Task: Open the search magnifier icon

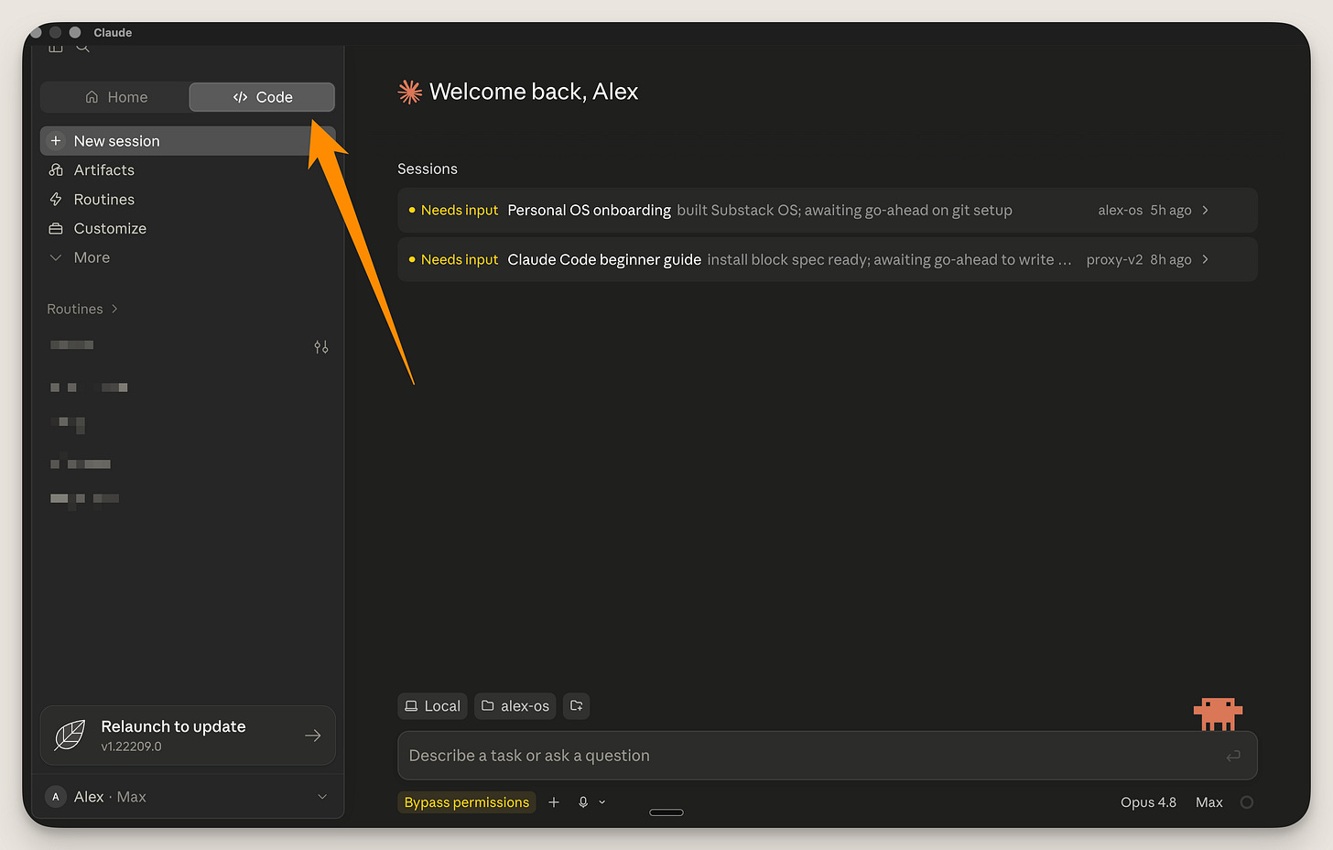Action: (x=82, y=47)
